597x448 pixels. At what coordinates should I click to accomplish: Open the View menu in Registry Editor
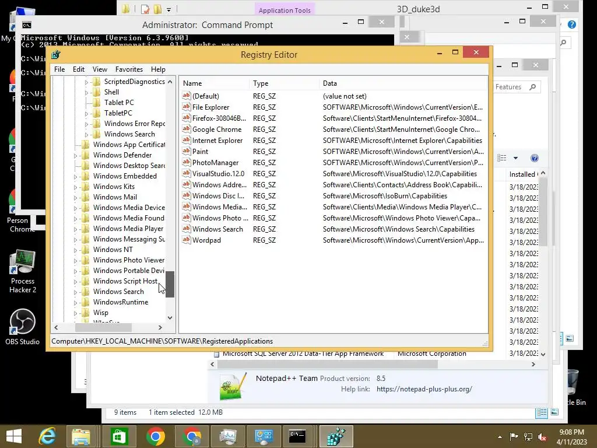pyautogui.click(x=100, y=69)
